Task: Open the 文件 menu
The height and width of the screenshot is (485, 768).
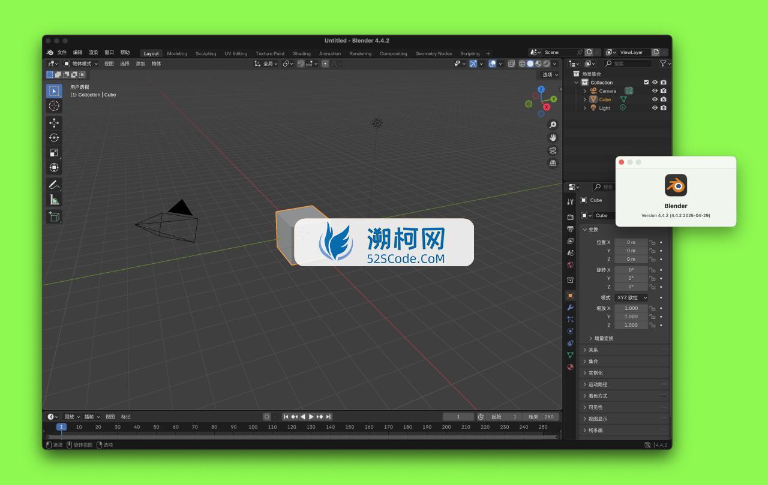Action: tap(62, 53)
